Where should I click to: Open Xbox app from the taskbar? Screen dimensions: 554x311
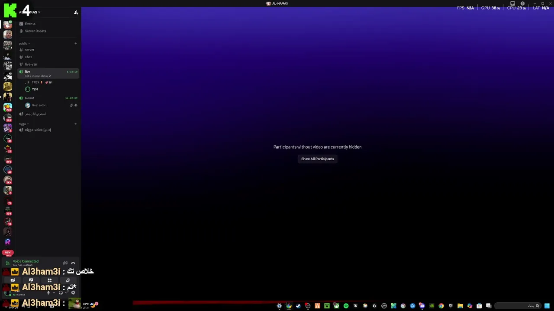(x=336, y=306)
